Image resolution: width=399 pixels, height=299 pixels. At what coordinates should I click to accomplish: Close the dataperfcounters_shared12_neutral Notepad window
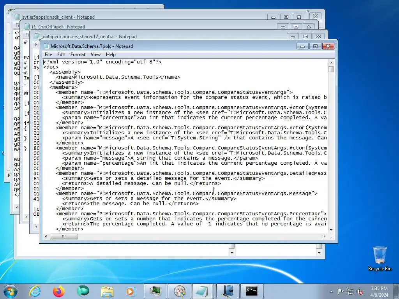[x=318, y=37]
